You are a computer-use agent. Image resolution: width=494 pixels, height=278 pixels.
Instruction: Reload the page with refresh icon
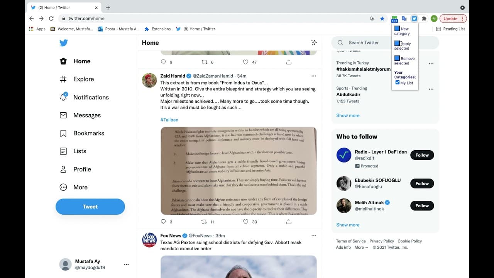[51, 19]
